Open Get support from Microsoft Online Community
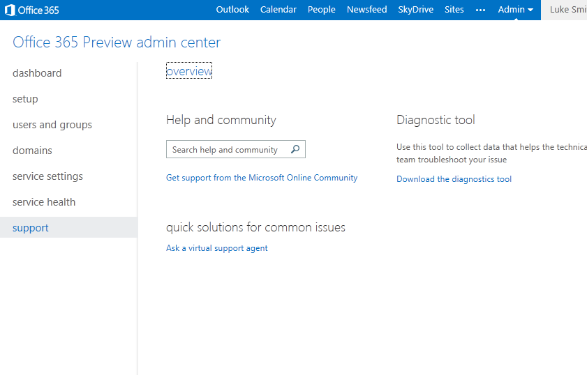This screenshot has height=375, width=587. 262,178
